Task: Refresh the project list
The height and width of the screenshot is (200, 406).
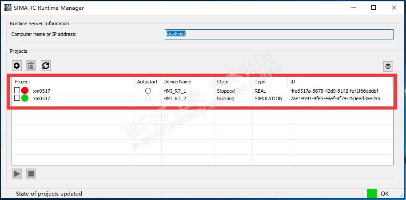Action: point(46,66)
